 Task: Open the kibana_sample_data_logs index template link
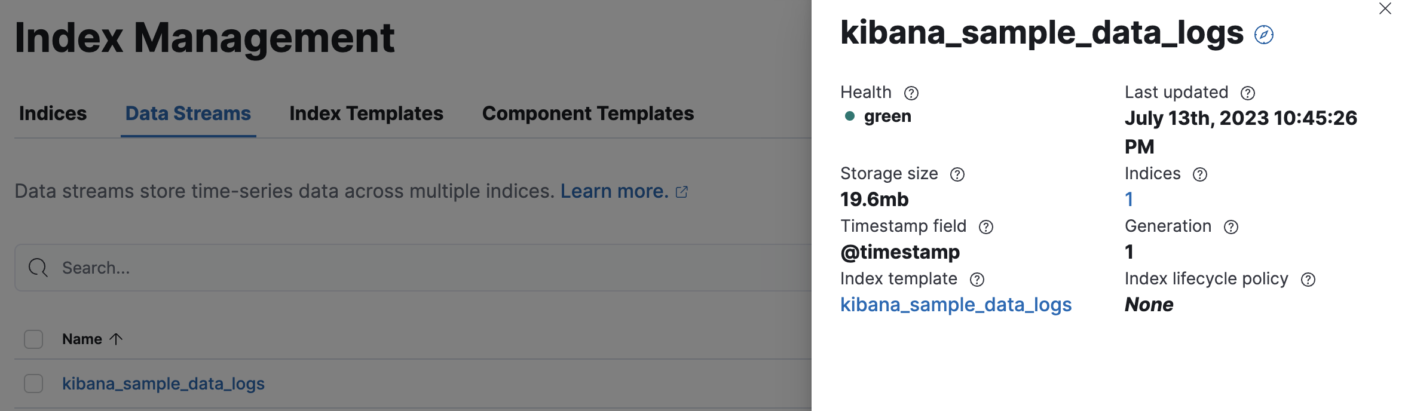pos(956,305)
